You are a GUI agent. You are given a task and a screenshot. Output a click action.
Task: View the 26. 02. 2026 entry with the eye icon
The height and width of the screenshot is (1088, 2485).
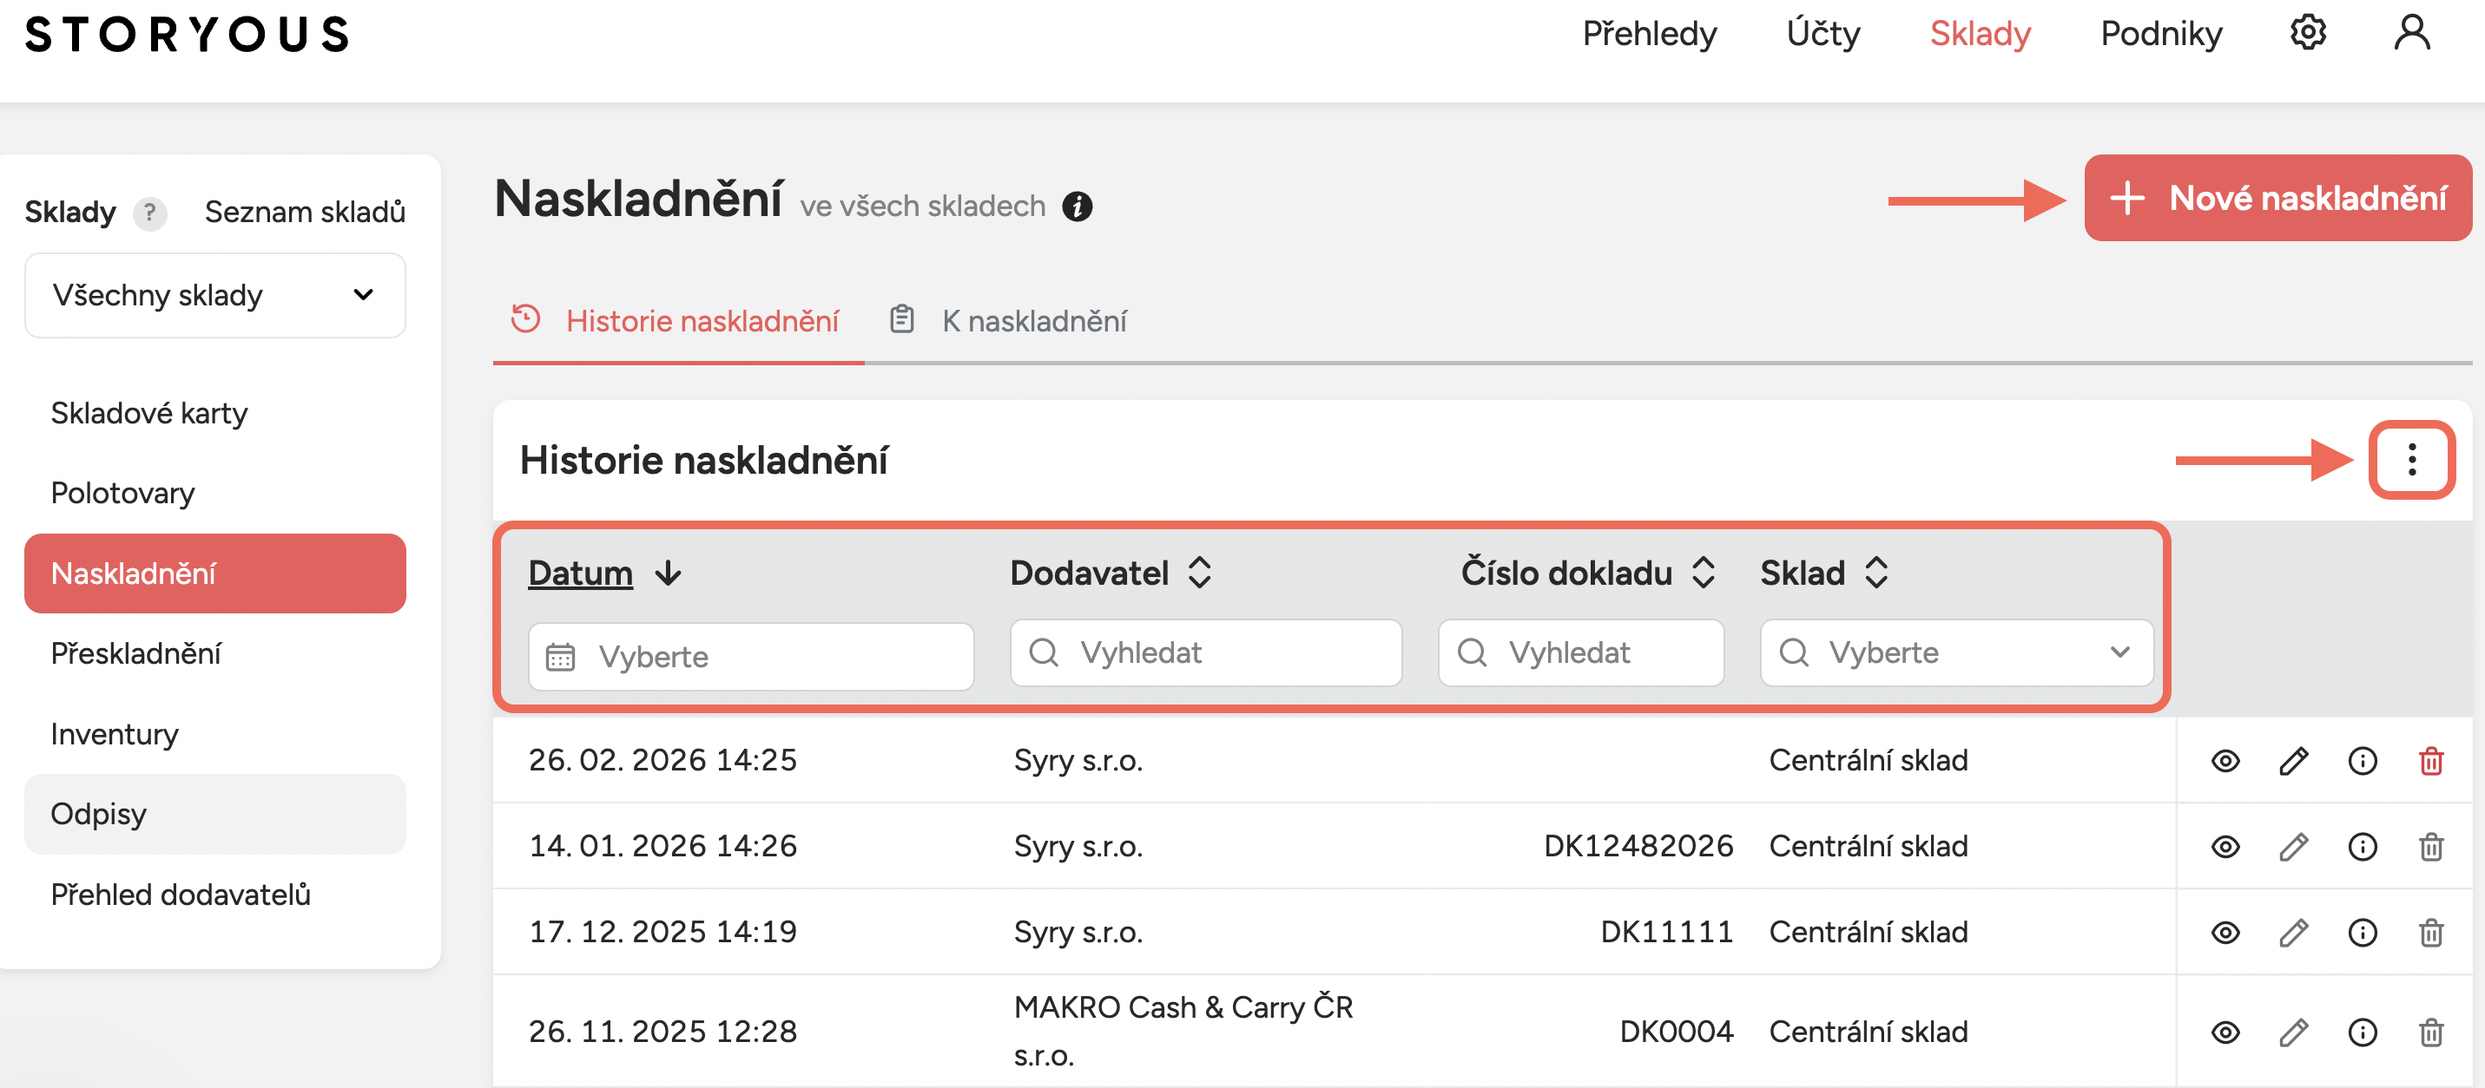(x=2225, y=760)
